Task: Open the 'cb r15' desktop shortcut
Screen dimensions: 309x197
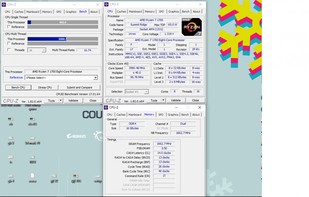Action: point(32,121)
